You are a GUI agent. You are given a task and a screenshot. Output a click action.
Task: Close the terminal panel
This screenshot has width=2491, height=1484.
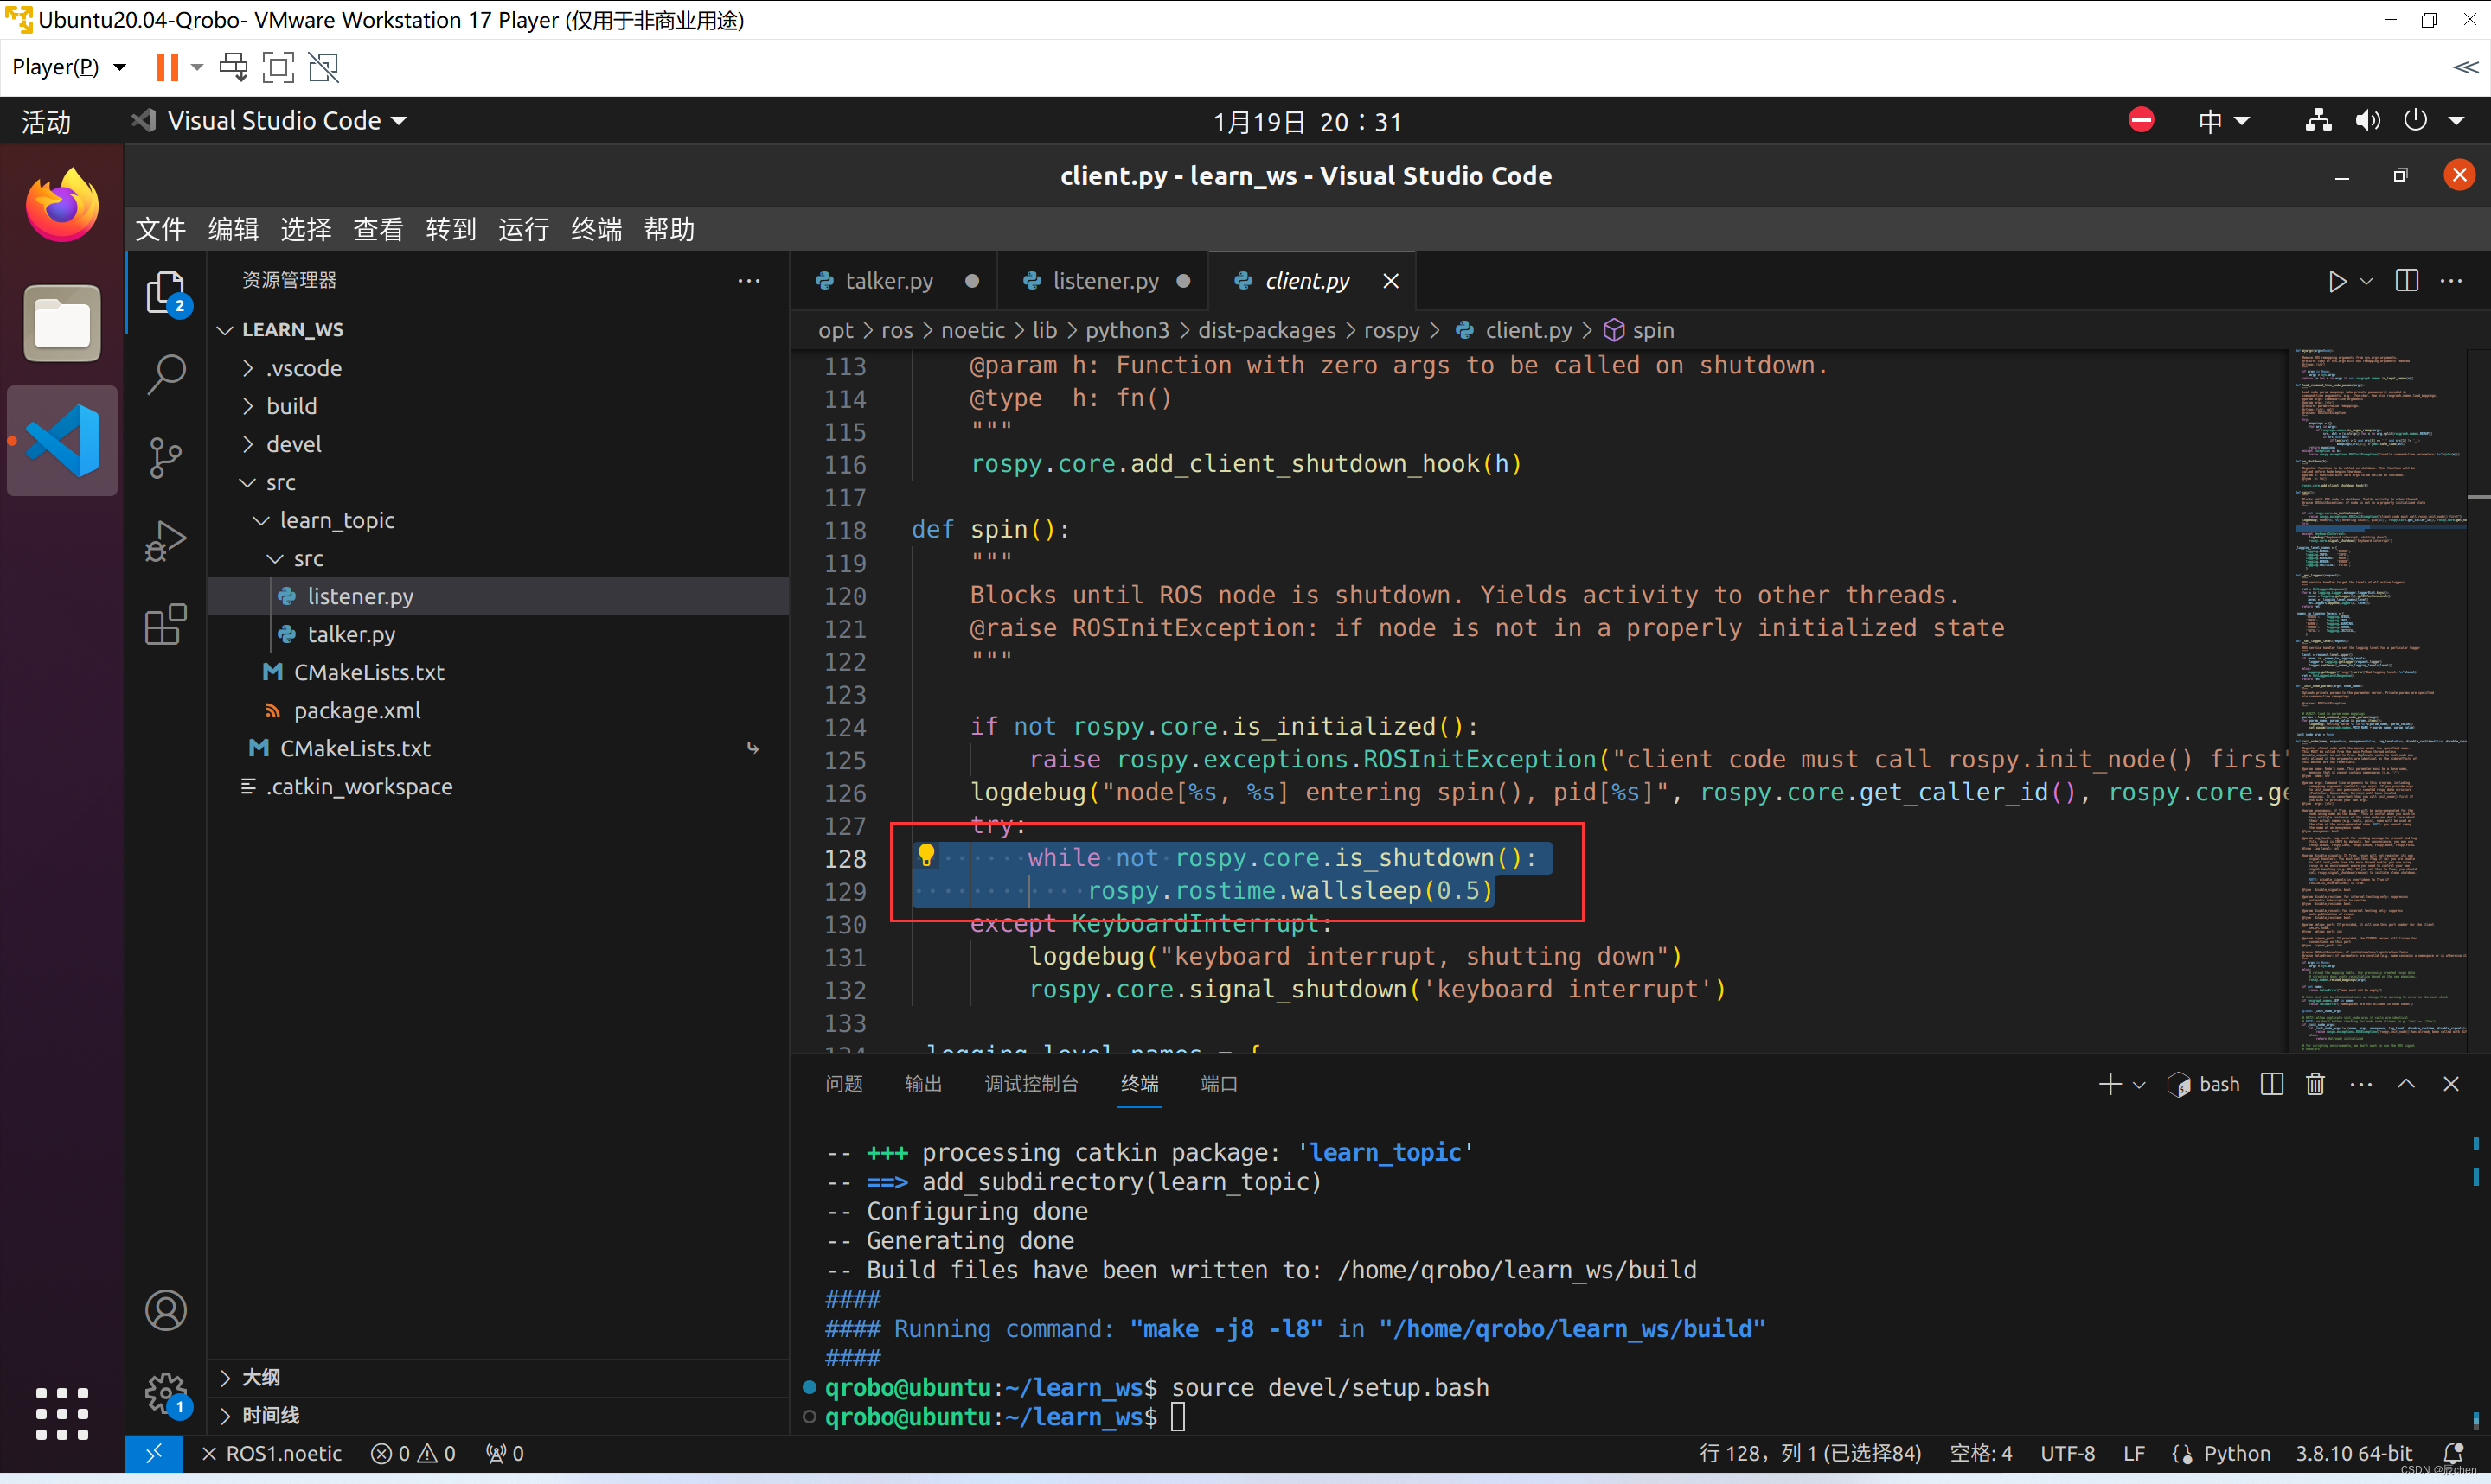[x=2451, y=1084]
